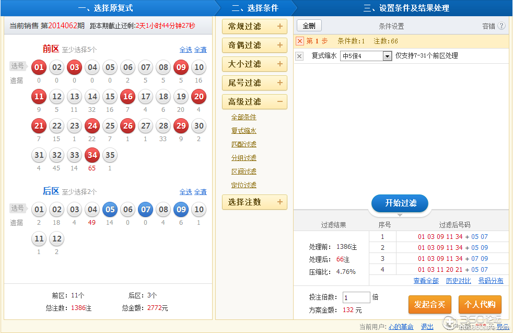Screen dimensions: 513x333
Task: Open 定位过滤 filter option
Action: (244, 186)
